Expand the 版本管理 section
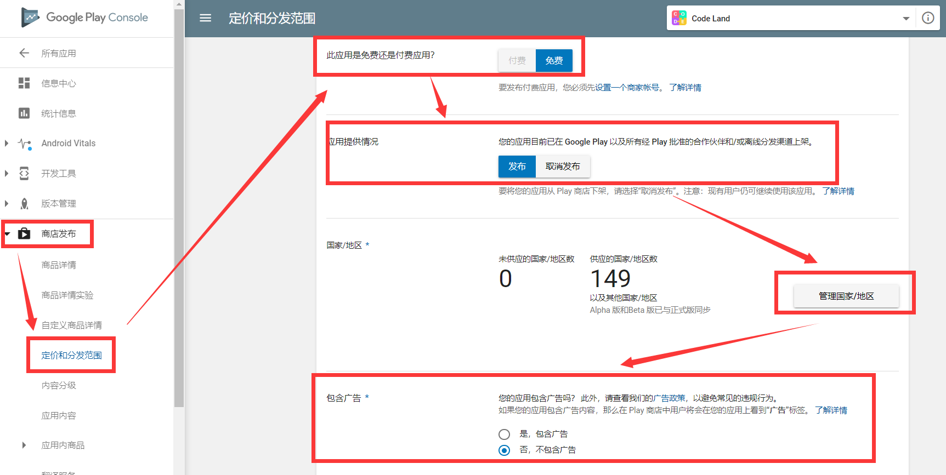The height and width of the screenshot is (475, 946). click(x=7, y=204)
